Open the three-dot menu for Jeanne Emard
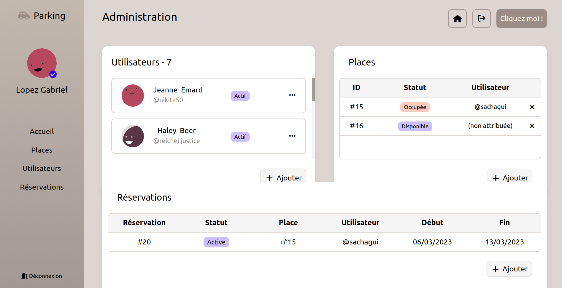 [x=292, y=95]
